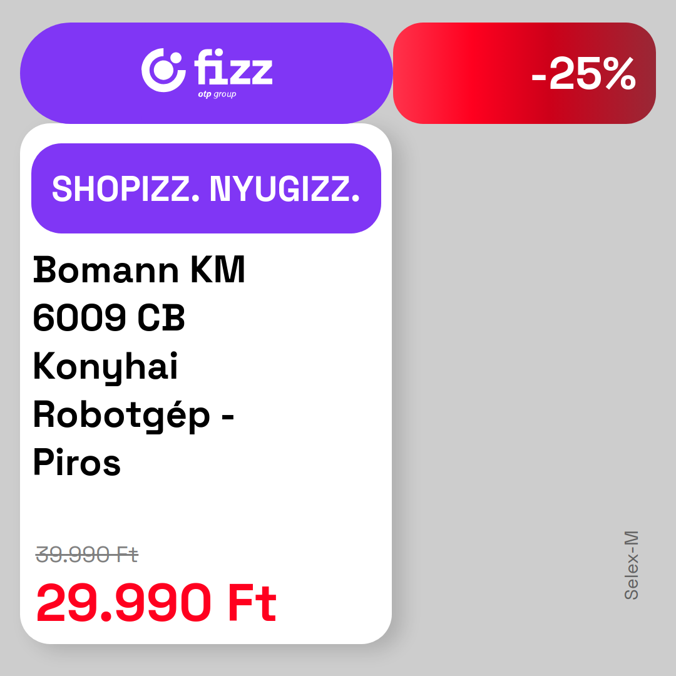Click the -25% discount badge

coord(525,73)
